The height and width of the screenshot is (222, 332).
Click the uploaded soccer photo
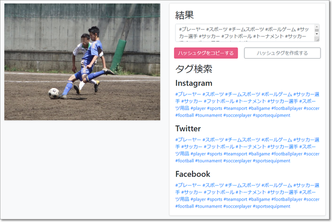[82, 62]
